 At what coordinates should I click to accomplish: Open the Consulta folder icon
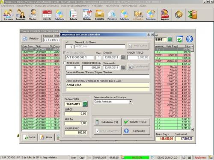pos(100,15)
